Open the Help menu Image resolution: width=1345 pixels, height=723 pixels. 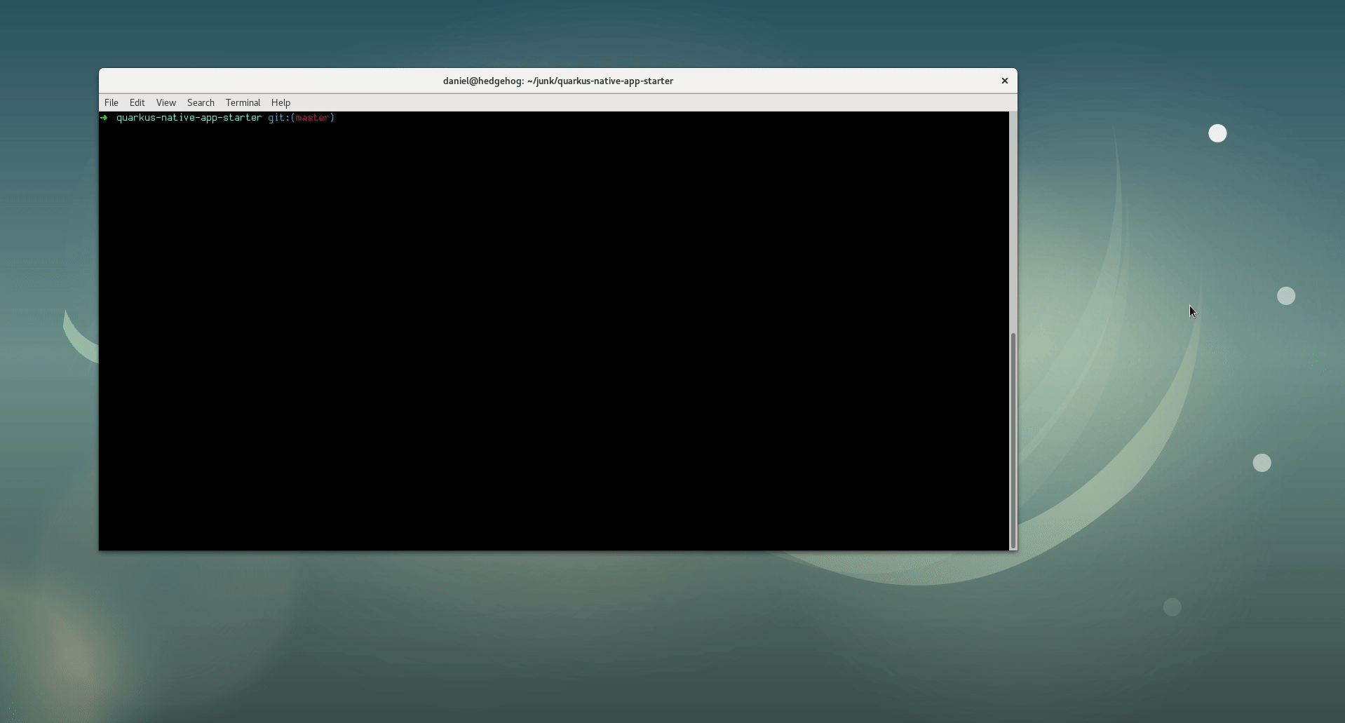280,102
